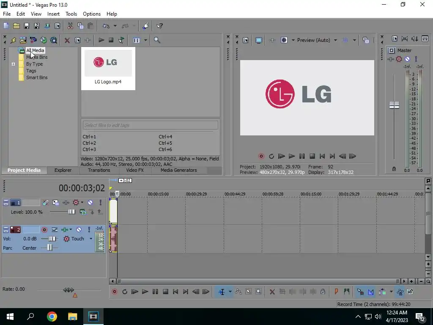Open the editing tool dropdown in the timeline toolbar

[230, 292]
